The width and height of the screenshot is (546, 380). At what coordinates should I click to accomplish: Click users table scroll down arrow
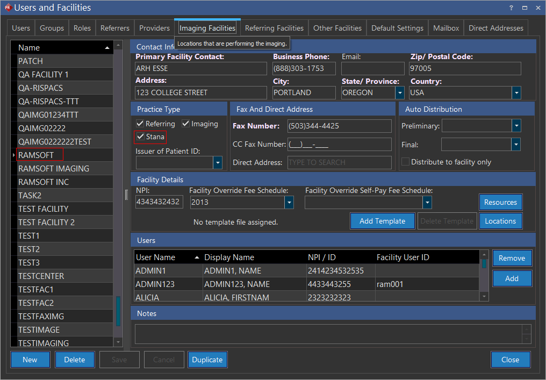coord(484,296)
